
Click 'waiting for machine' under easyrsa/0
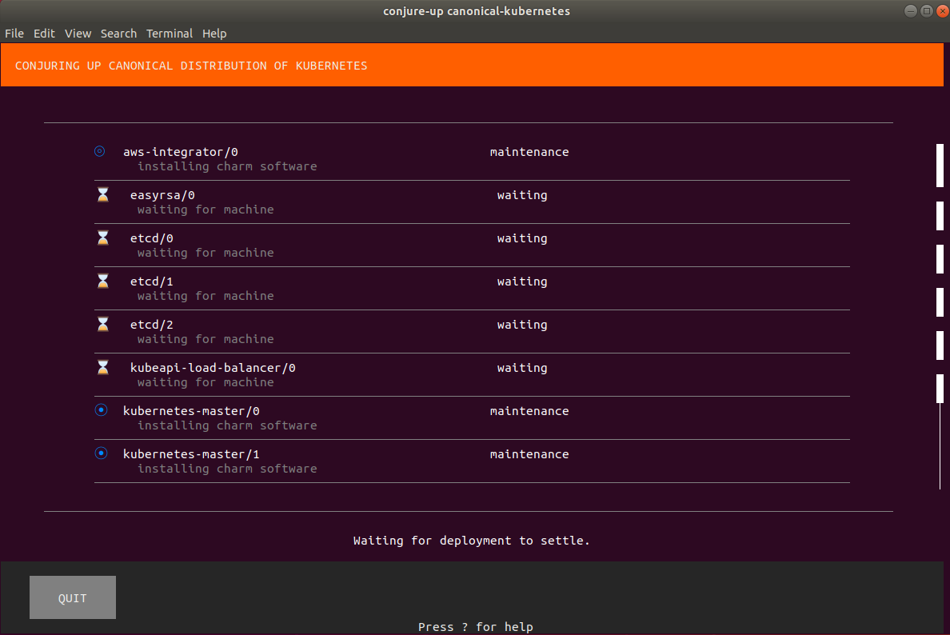(x=206, y=209)
